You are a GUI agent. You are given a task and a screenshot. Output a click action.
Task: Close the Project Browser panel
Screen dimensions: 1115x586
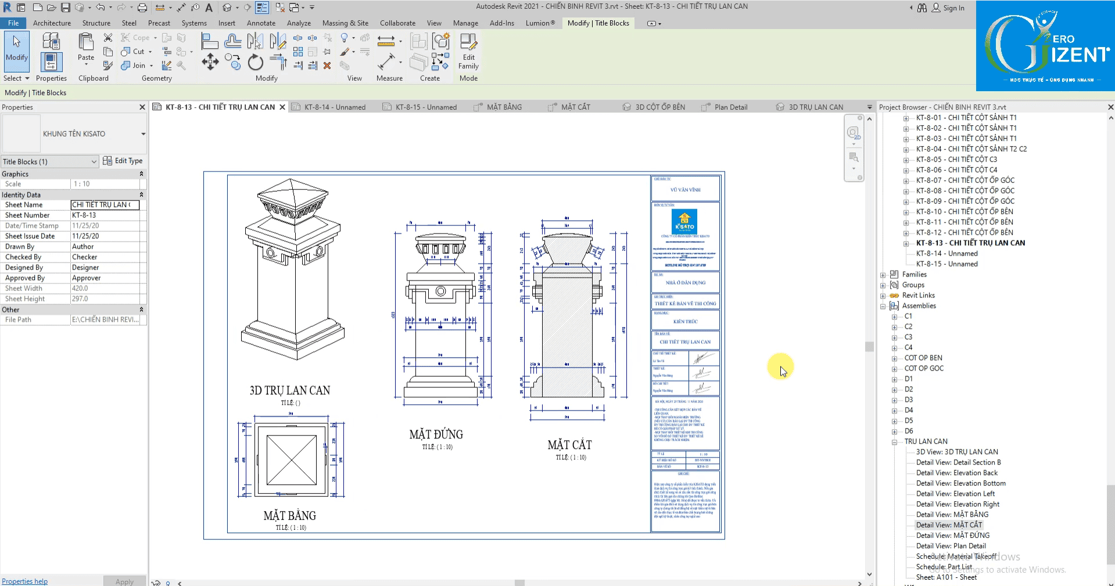tap(1110, 107)
